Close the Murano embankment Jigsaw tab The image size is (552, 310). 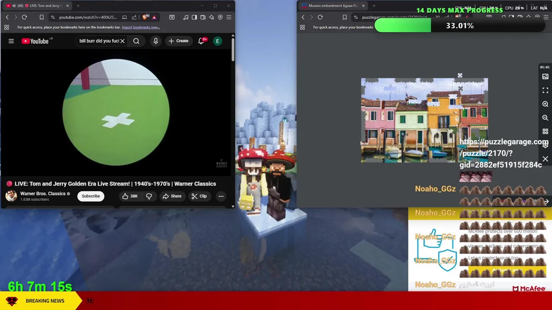(363, 6)
